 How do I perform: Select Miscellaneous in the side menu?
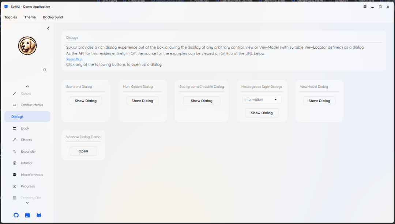(x=32, y=175)
